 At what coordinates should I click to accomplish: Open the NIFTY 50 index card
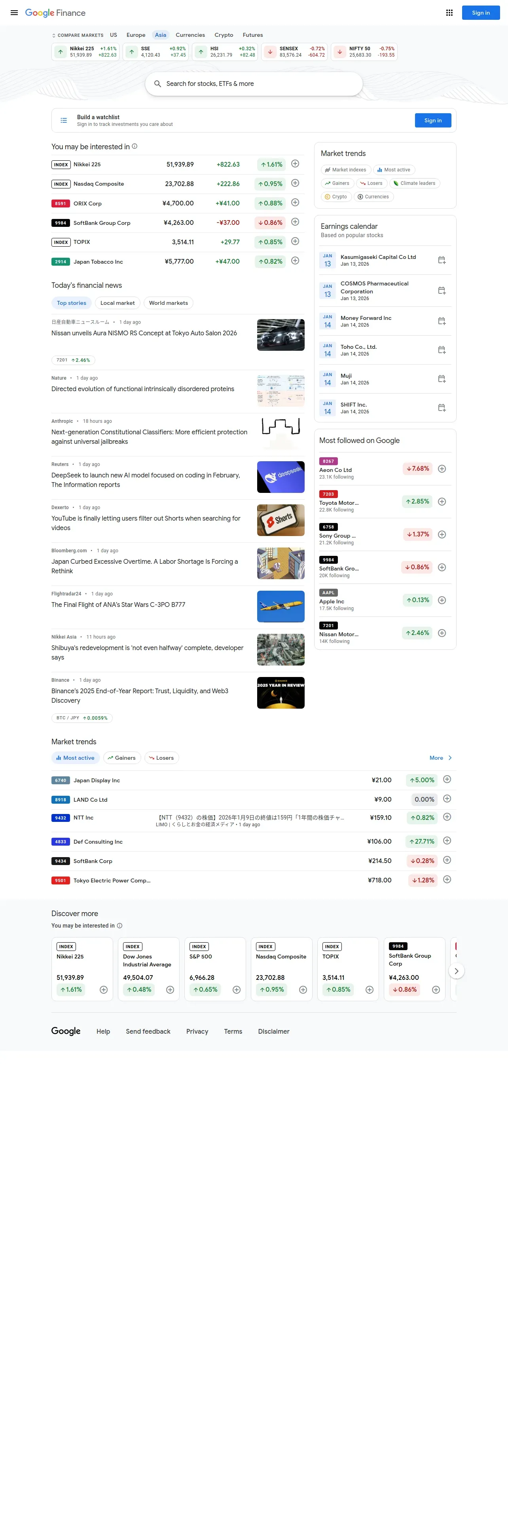point(364,52)
